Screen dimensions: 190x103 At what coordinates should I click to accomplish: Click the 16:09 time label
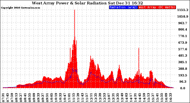tap(166, 98)
